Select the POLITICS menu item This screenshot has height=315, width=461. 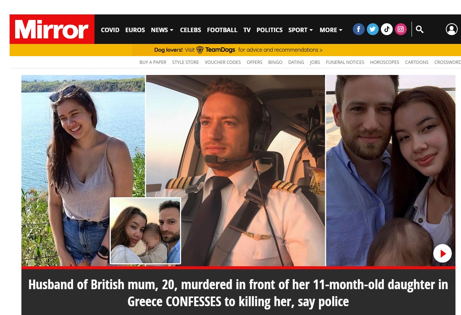pos(269,30)
